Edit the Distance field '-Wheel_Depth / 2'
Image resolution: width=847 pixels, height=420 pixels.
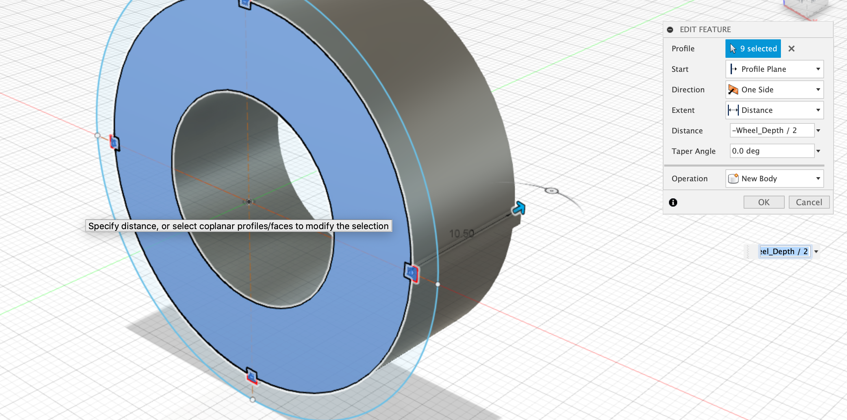(x=772, y=130)
